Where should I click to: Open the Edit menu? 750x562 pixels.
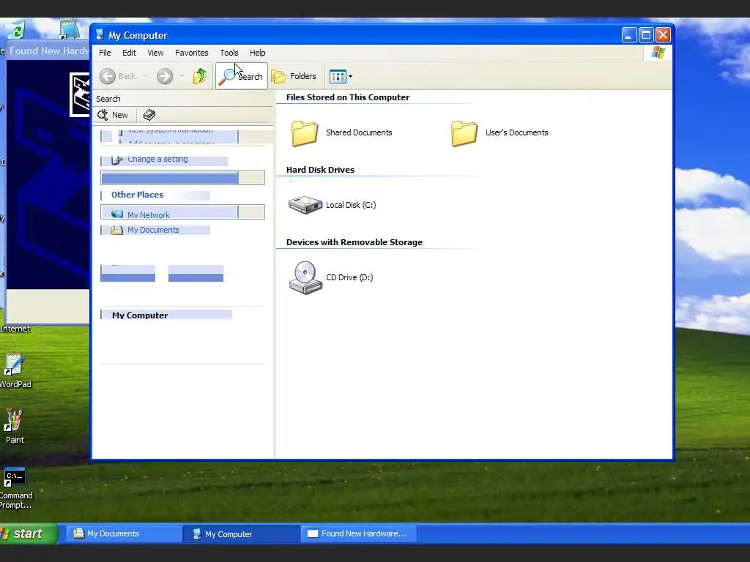coord(129,53)
